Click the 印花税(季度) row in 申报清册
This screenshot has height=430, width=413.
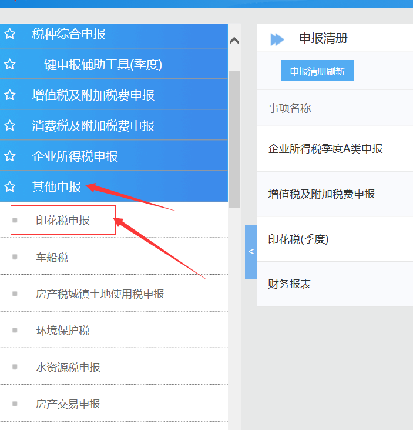pos(335,239)
